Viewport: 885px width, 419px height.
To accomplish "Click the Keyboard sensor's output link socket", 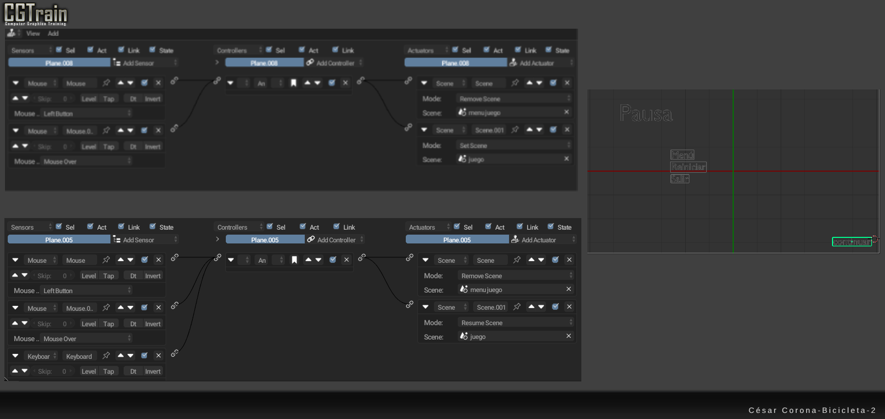I will click(174, 353).
